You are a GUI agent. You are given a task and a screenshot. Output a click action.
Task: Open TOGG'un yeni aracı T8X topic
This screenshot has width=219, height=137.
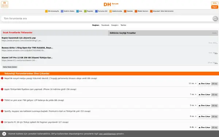click(x=34, y=100)
